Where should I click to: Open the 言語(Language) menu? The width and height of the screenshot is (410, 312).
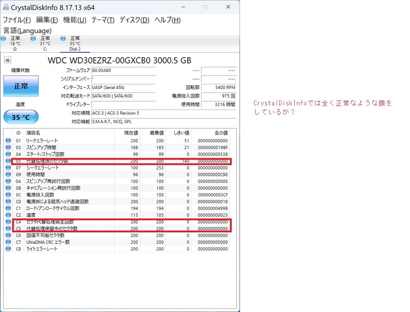[27, 30]
